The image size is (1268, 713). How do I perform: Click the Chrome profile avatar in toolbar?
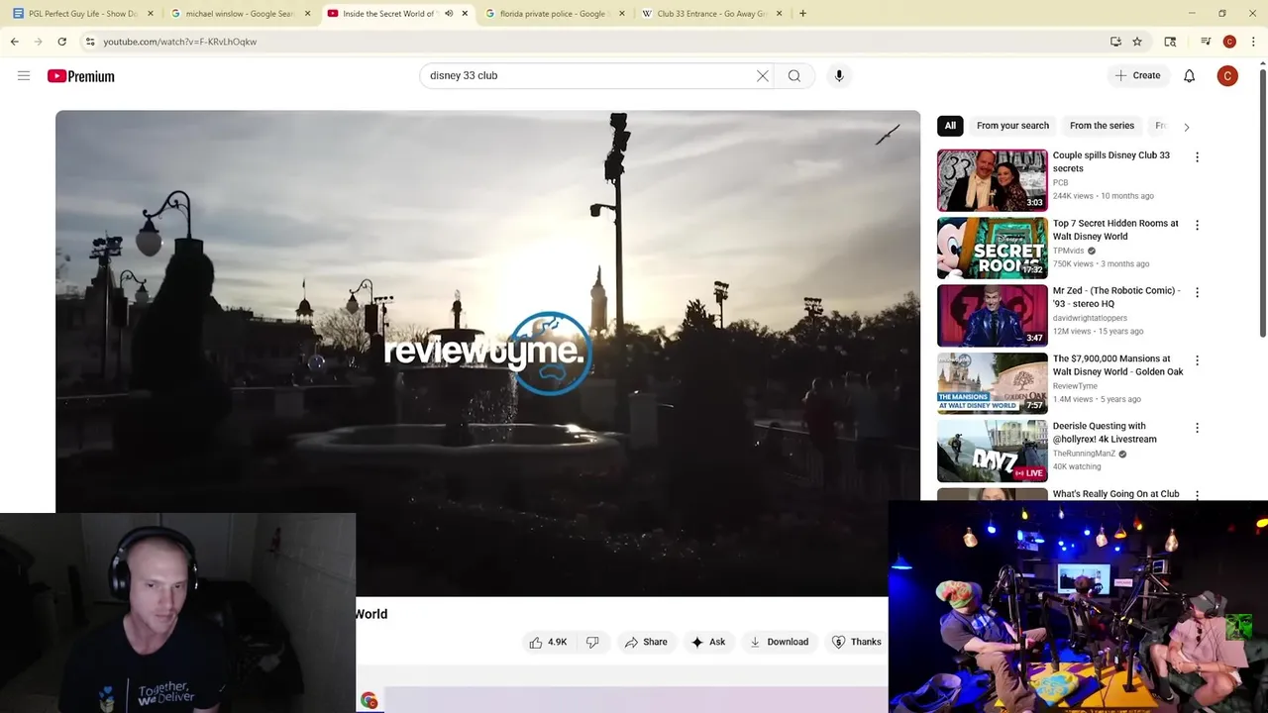[1229, 42]
